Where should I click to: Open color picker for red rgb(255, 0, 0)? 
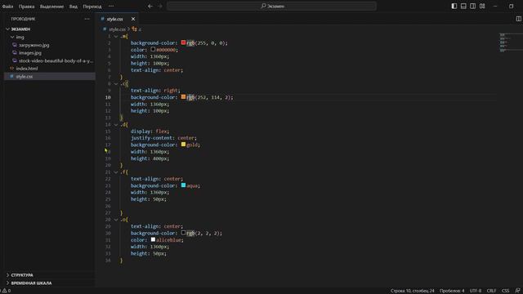click(x=183, y=42)
